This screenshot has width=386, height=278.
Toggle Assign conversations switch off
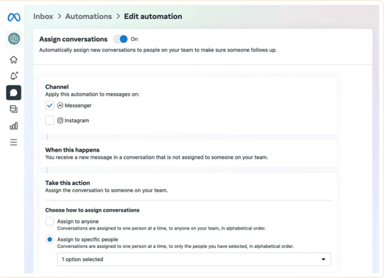pos(120,39)
